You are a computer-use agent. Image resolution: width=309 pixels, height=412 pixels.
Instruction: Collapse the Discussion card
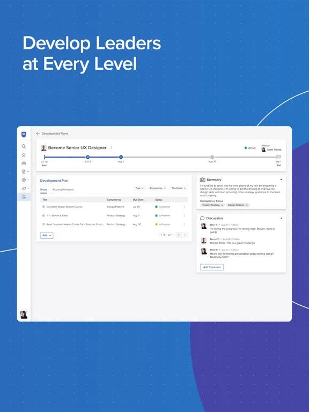pyautogui.click(x=281, y=218)
